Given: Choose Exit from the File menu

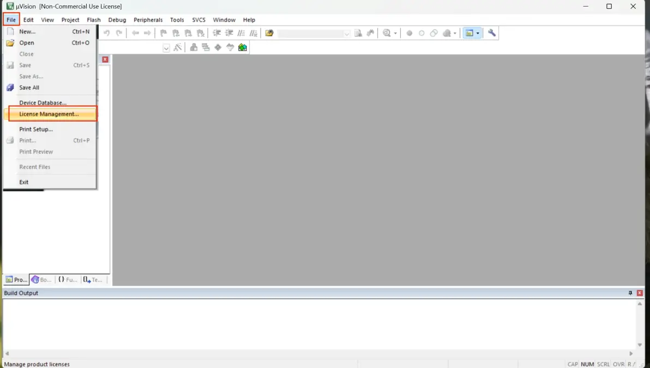Looking at the screenshot, I should point(50,182).
